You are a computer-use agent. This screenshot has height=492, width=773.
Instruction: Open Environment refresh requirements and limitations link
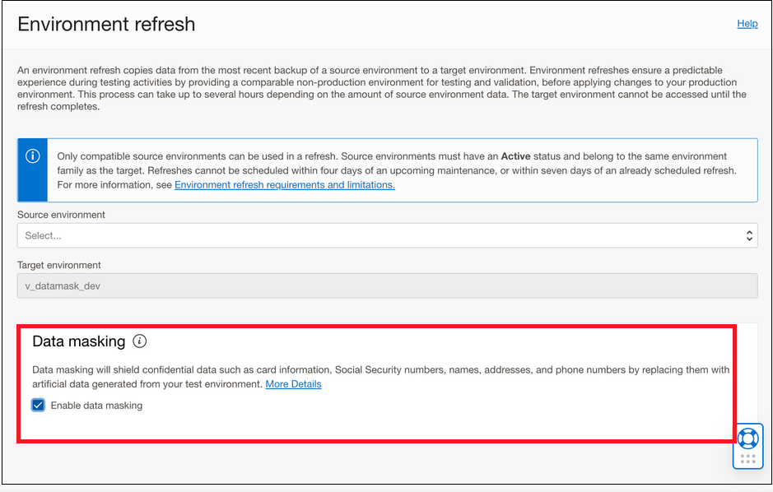[285, 184]
